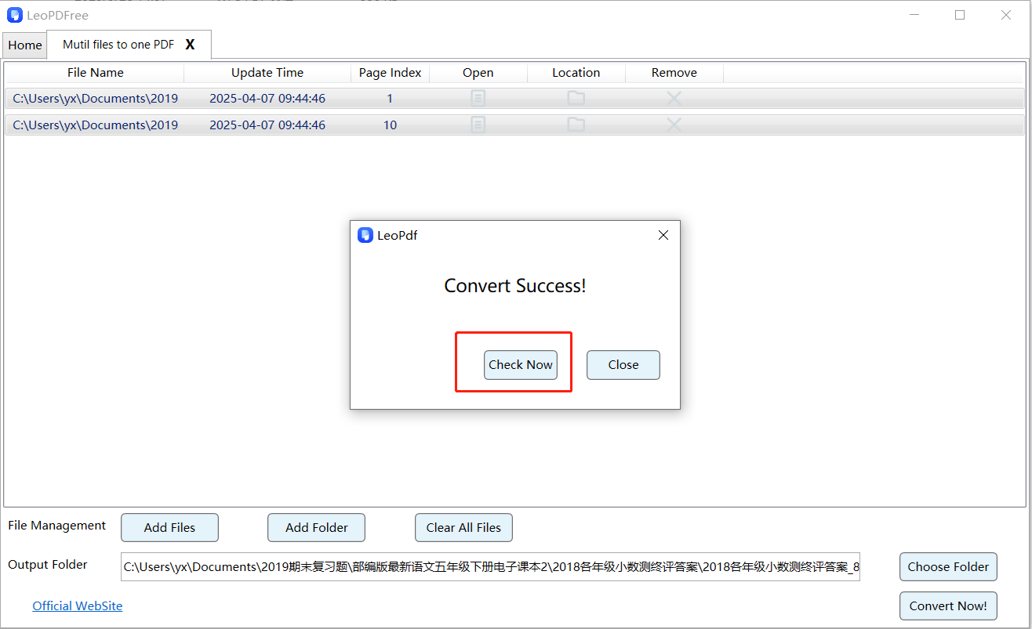The height and width of the screenshot is (629, 1032).
Task: Click the Update Time column header
Action: (267, 73)
